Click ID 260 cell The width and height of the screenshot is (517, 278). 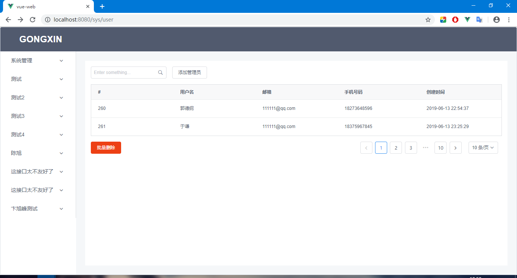point(102,108)
